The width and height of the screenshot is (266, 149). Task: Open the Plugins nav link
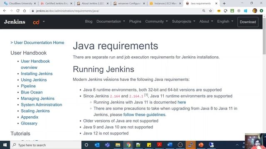click(135, 22)
